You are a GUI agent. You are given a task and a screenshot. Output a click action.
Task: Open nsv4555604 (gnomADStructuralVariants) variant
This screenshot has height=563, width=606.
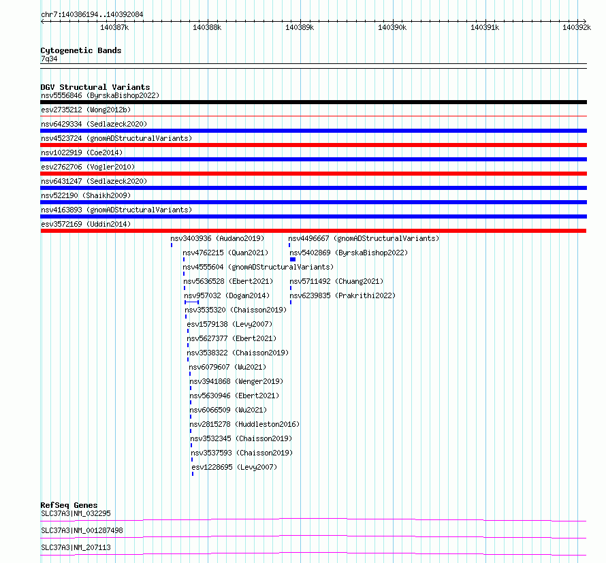pos(258,267)
